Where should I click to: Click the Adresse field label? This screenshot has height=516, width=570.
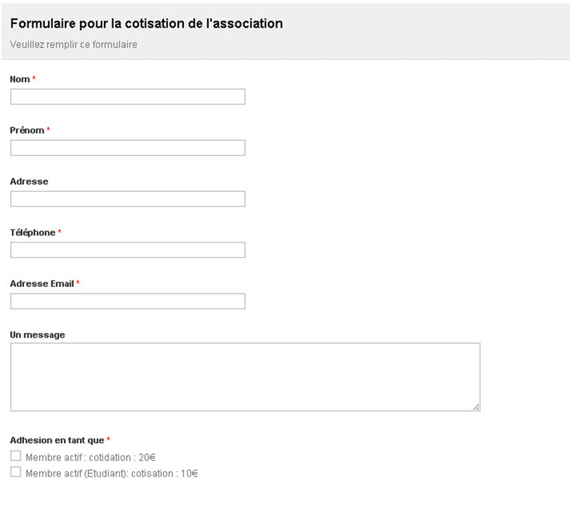(x=28, y=181)
